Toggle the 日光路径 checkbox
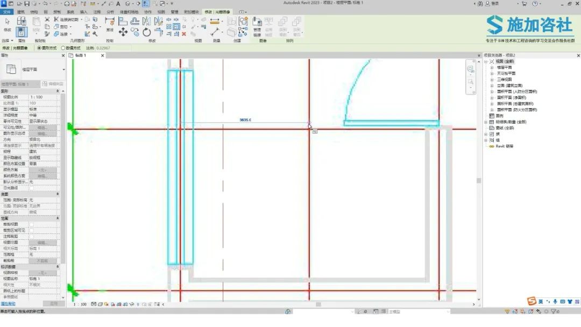 click(32, 188)
